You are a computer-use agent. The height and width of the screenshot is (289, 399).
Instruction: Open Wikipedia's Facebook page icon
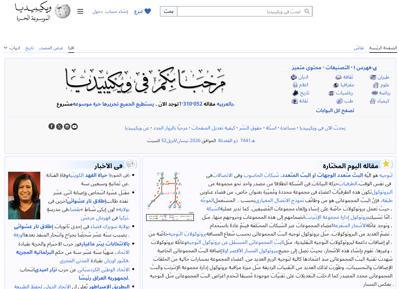click(x=52, y=126)
